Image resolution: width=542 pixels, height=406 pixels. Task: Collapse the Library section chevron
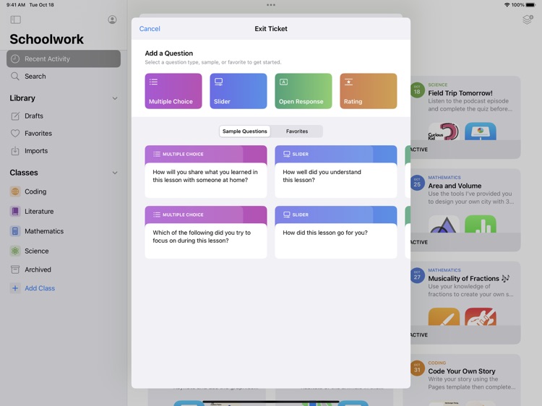tap(115, 98)
